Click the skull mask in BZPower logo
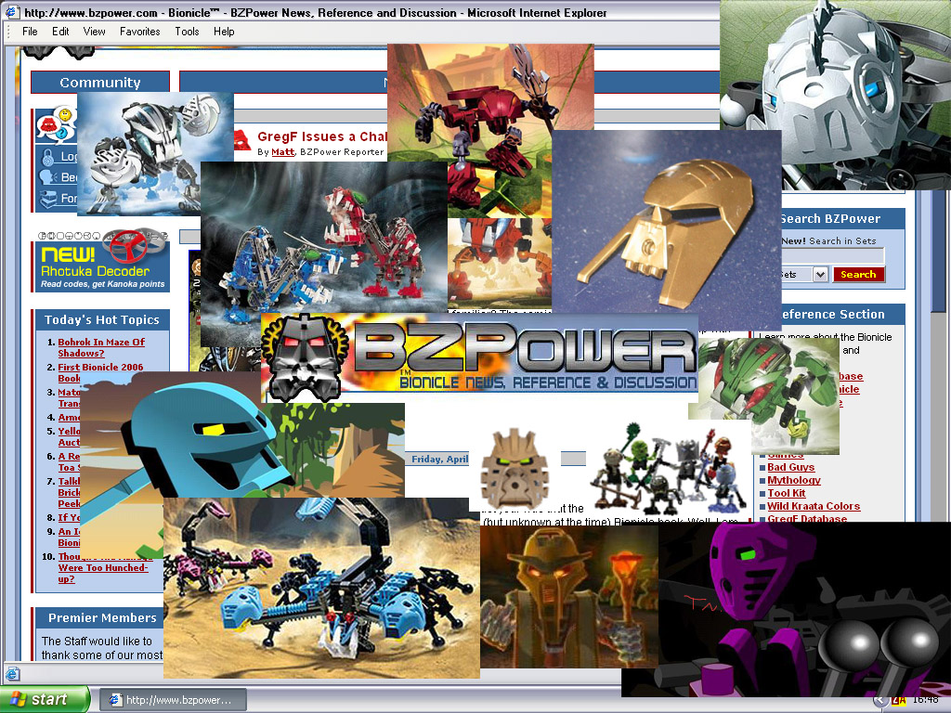This screenshot has width=951, height=713. 306,356
